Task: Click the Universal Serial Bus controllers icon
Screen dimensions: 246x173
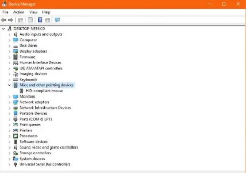Action: [x=15, y=164]
